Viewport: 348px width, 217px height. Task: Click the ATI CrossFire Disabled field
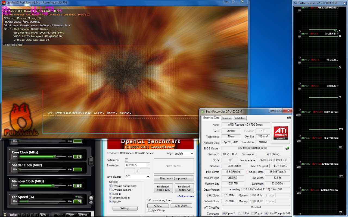pyautogui.click(x=256, y=207)
